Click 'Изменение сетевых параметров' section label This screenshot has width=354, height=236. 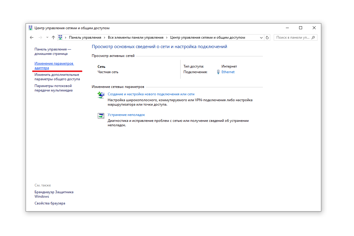coord(118,87)
